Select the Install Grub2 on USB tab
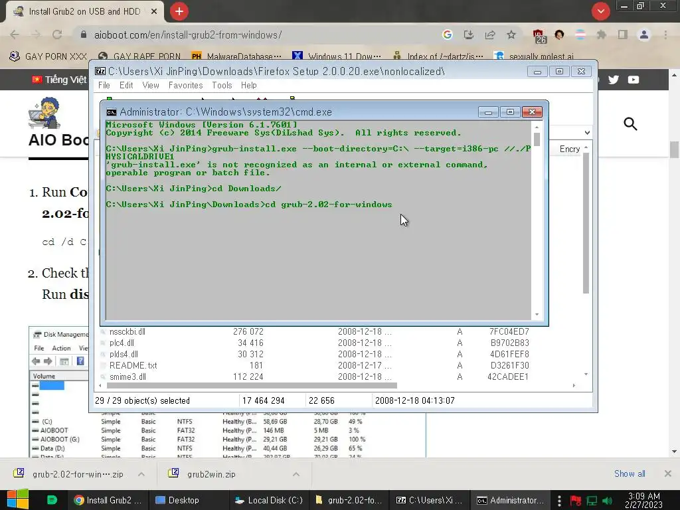680x510 pixels. coord(84,12)
